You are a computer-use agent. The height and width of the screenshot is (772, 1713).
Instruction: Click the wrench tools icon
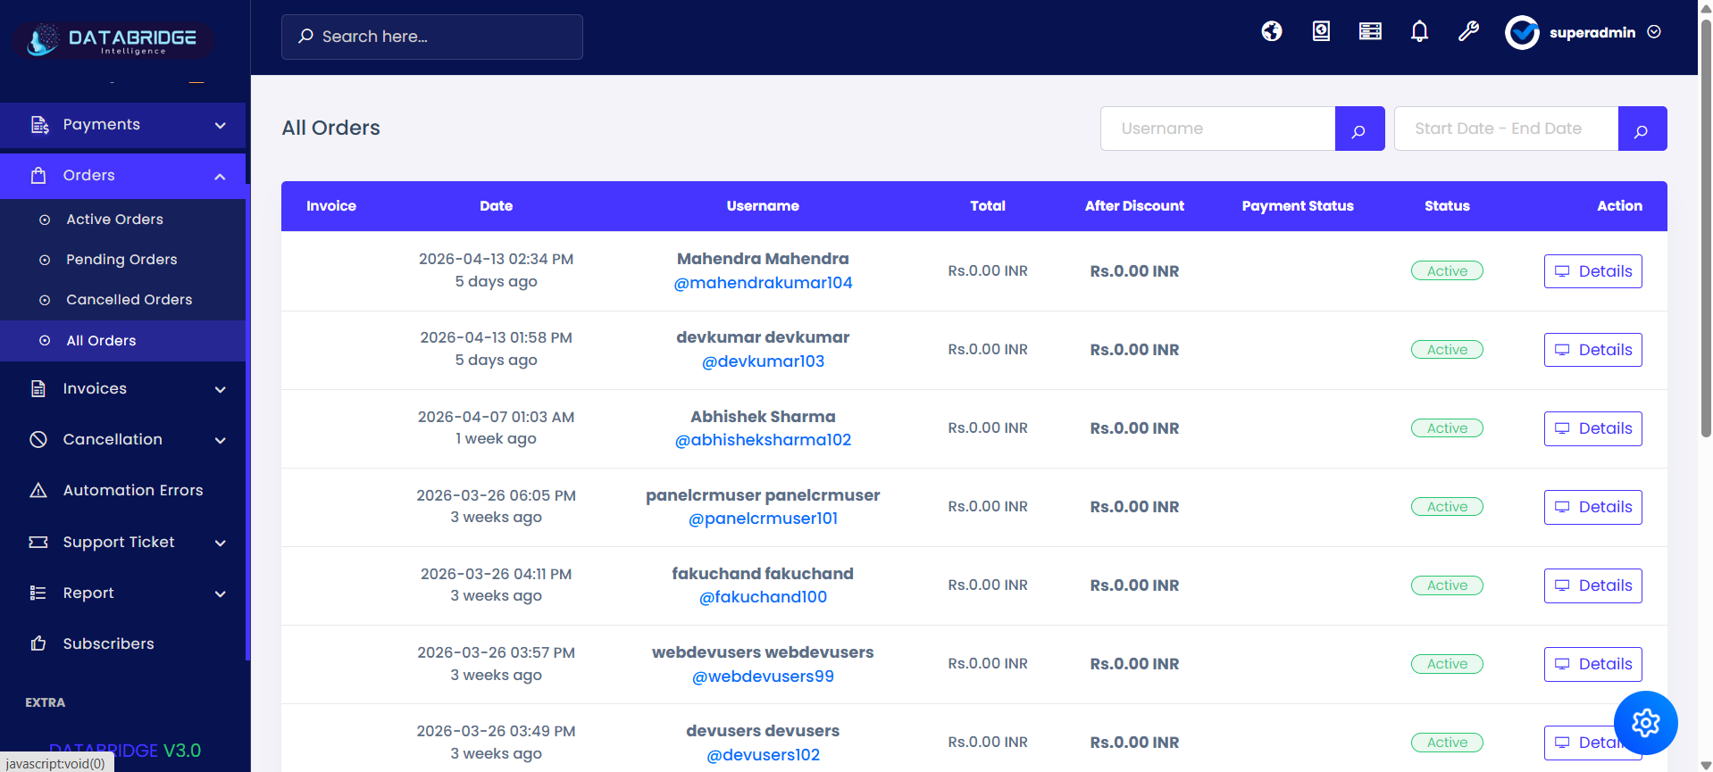(x=1468, y=32)
